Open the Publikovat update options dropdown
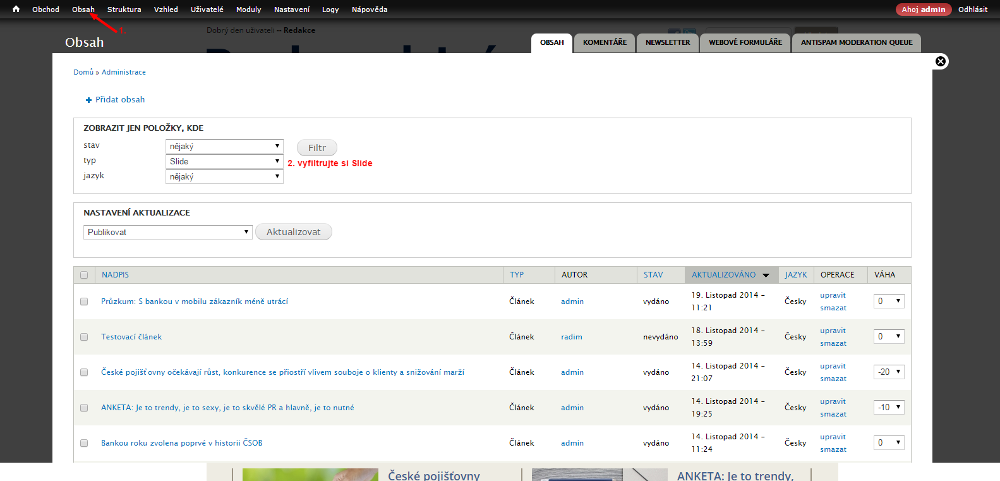 pyautogui.click(x=168, y=232)
